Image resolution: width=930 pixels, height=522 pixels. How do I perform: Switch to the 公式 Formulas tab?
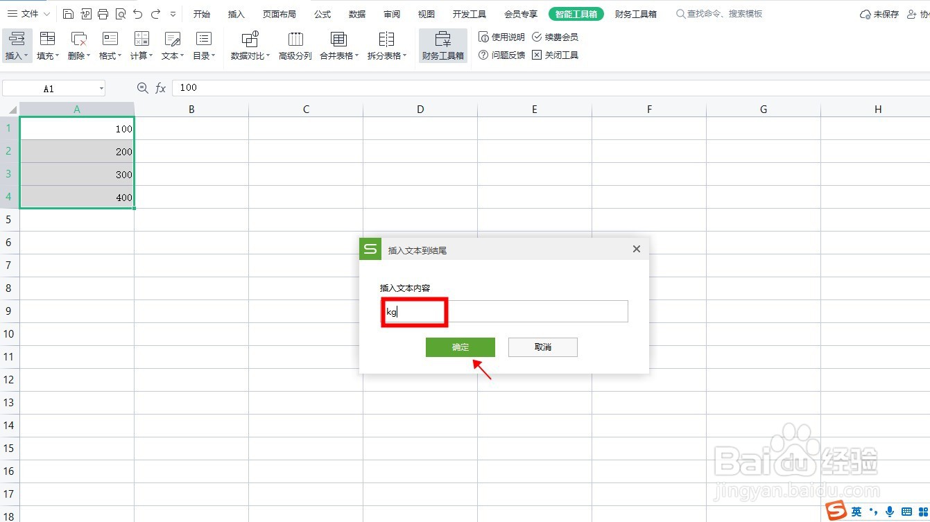(322, 14)
